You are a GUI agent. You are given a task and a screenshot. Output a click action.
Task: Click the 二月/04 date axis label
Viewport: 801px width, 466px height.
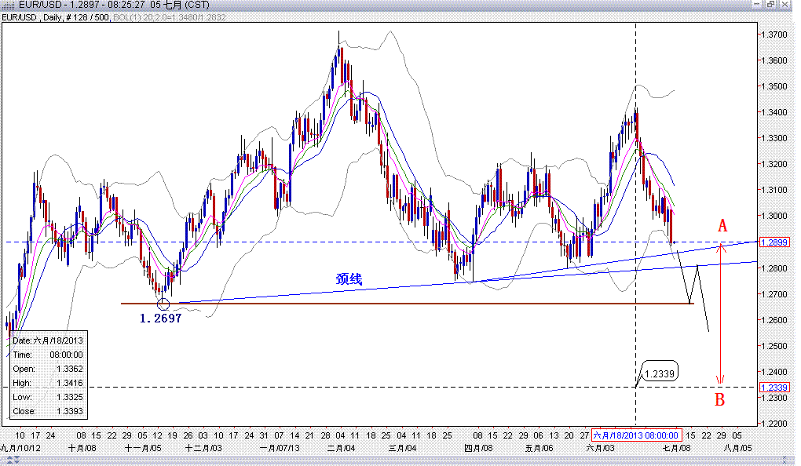(x=341, y=448)
